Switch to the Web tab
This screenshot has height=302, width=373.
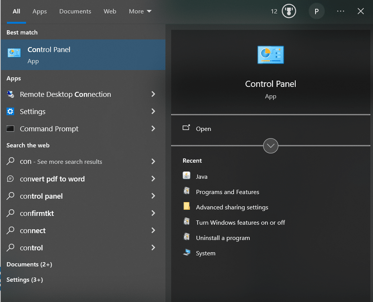(110, 11)
